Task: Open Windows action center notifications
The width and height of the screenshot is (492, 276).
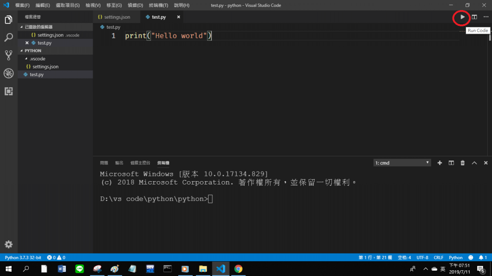Action: click(480, 269)
